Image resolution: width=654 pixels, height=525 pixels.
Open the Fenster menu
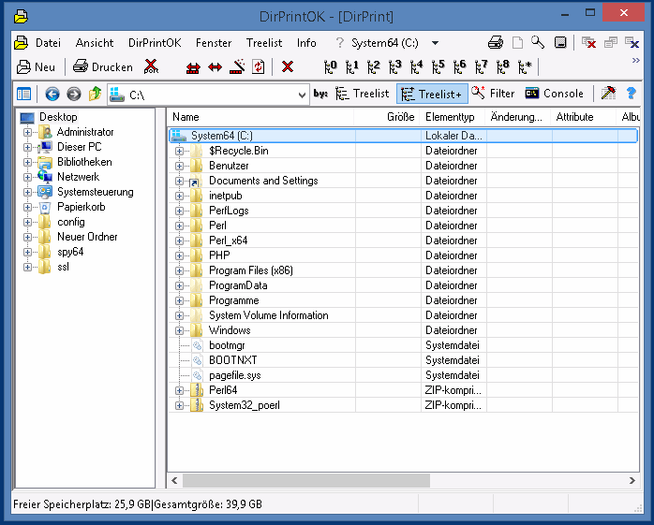pyautogui.click(x=214, y=43)
